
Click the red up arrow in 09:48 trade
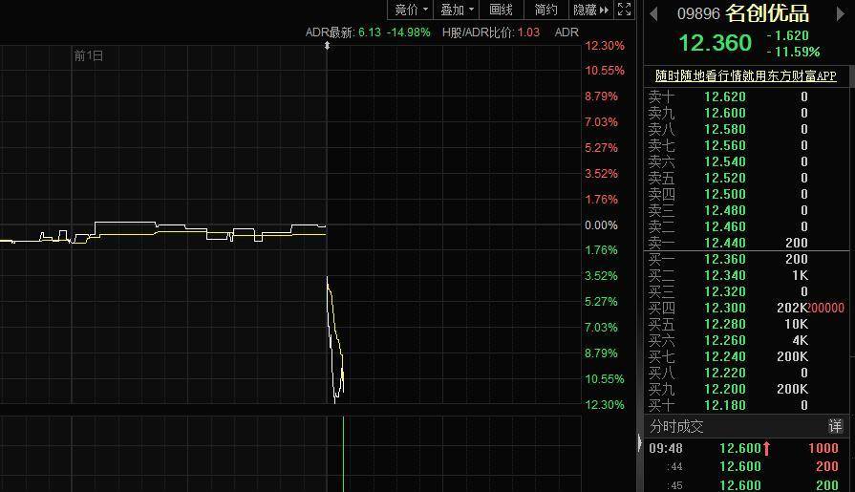click(766, 448)
